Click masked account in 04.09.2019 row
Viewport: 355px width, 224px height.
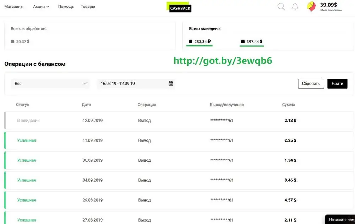click(222, 180)
